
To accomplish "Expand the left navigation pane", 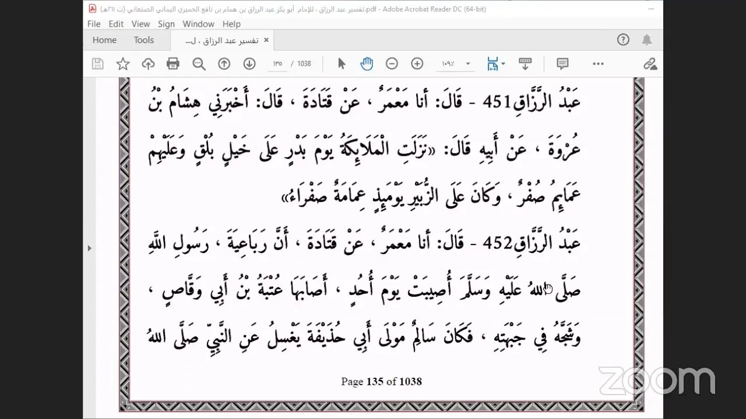I will tap(89, 248).
